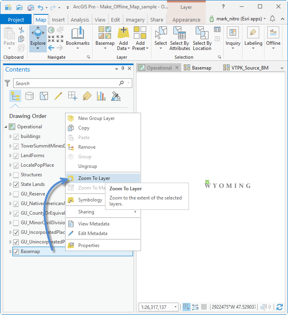
Task: Toggle visibility of LandForms layer
Action: 16,156
